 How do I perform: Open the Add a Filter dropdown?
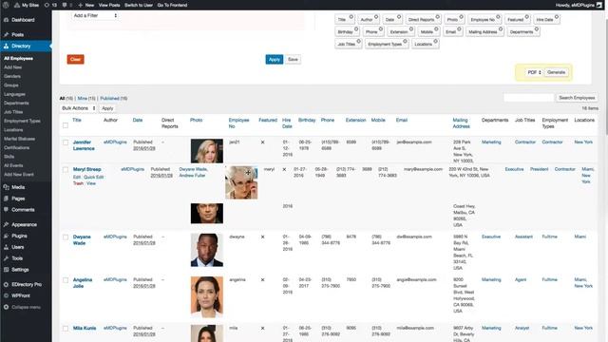tap(95, 15)
